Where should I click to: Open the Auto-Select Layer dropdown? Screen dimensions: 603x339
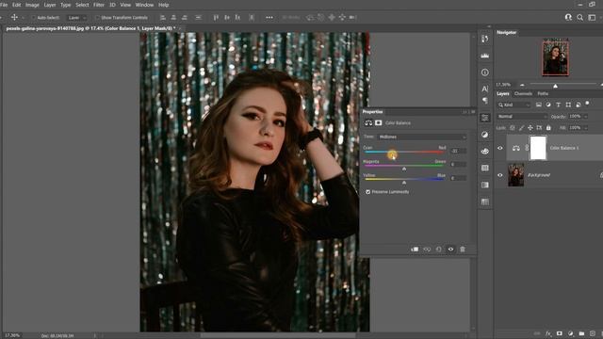pos(77,18)
